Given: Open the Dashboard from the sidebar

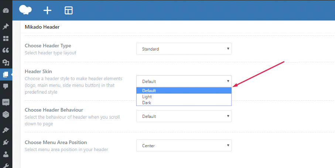Looking at the screenshot, I should (6, 10).
